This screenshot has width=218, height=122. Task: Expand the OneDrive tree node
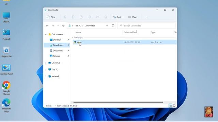pos(46,63)
